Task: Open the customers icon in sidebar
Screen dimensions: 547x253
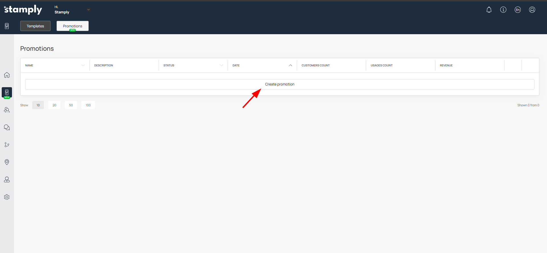Action: (x=7, y=110)
